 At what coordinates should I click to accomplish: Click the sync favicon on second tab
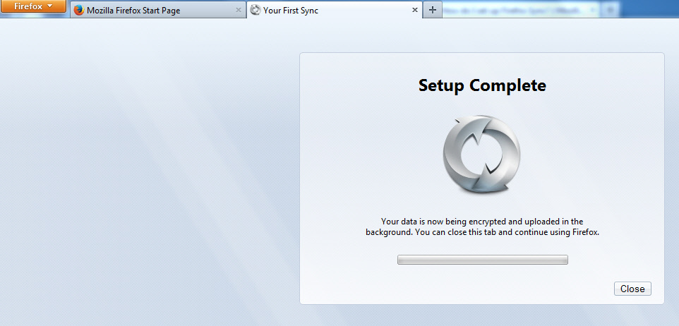pos(256,10)
